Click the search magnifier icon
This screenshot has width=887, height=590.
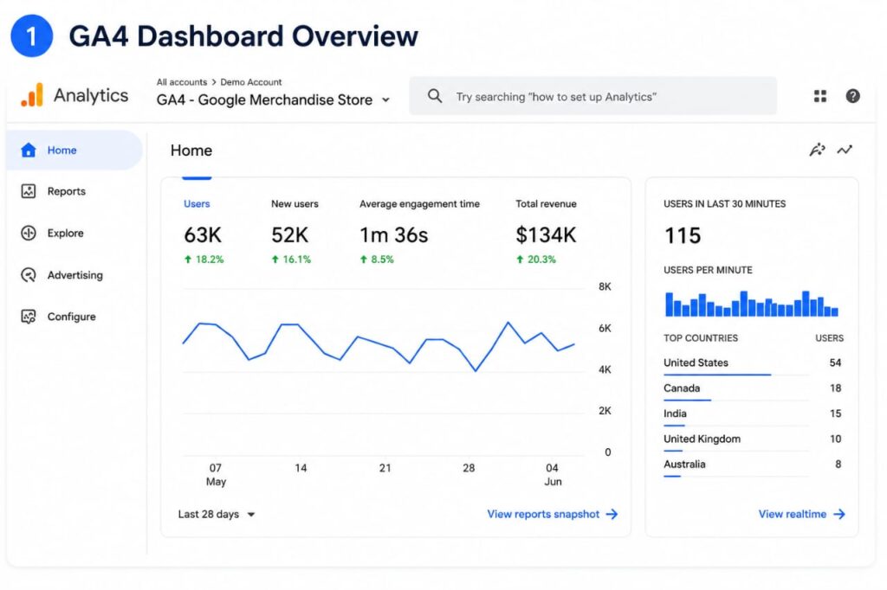pyautogui.click(x=435, y=96)
